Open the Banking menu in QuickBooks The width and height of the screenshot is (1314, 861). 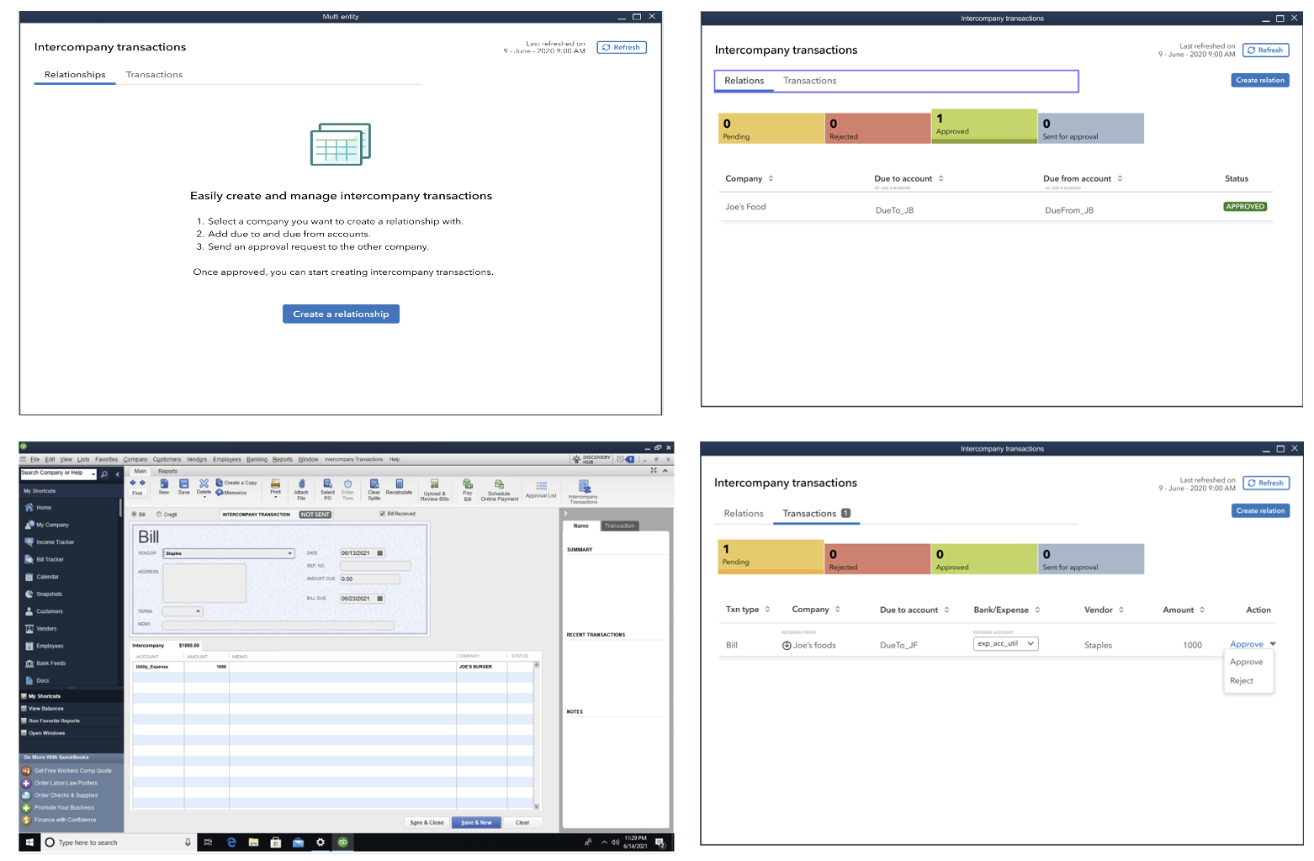pyautogui.click(x=257, y=459)
